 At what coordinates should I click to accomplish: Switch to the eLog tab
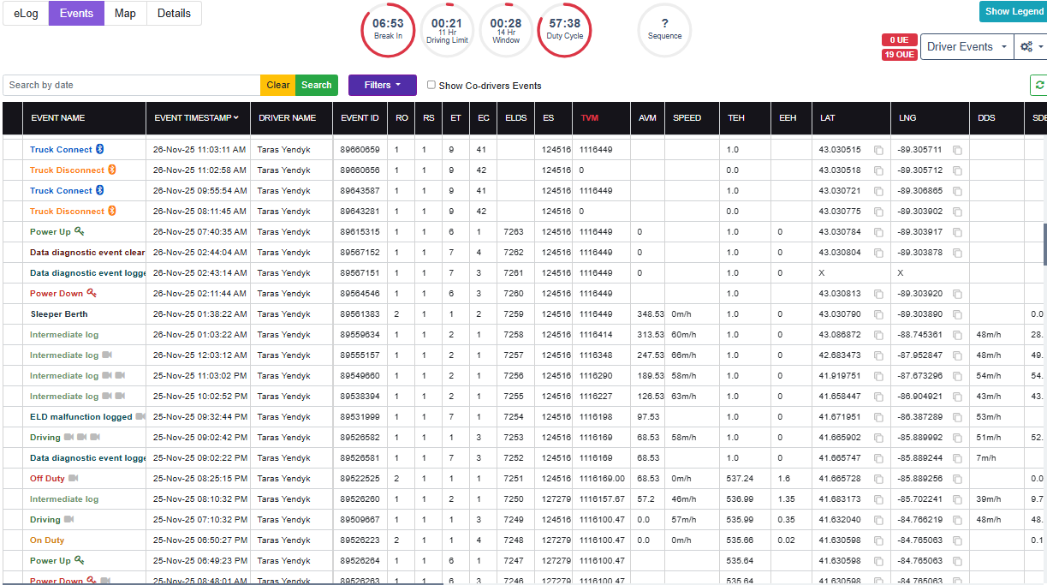click(x=26, y=14)
